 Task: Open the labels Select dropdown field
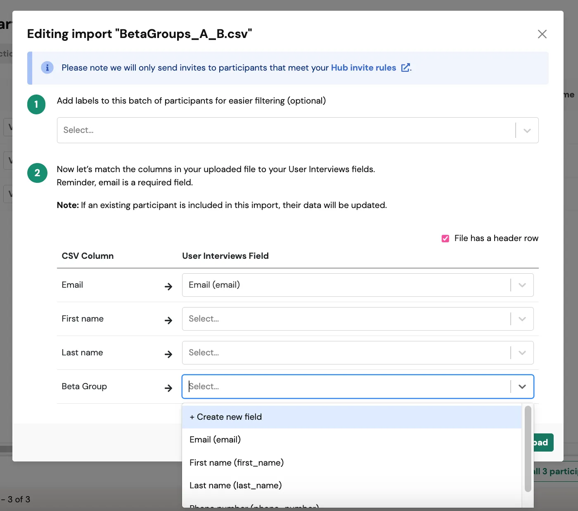click(298, 130)
